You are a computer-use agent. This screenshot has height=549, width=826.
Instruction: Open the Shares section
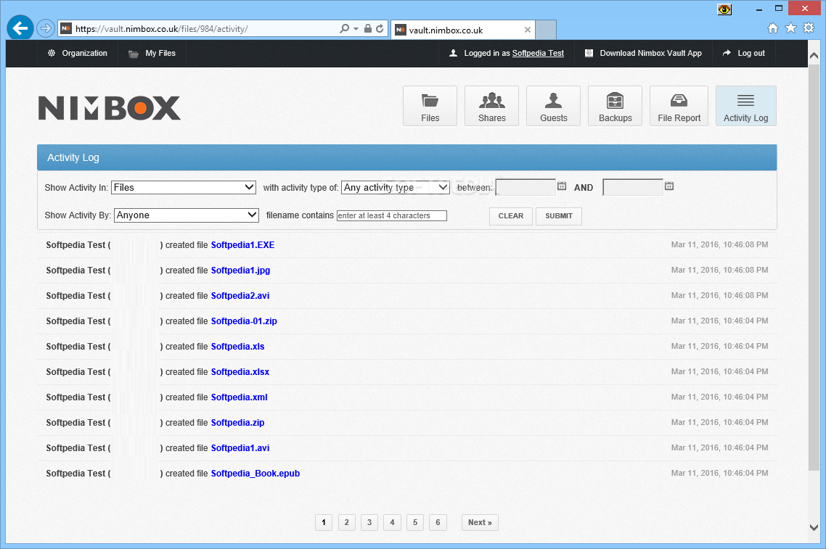coord(491,106)
